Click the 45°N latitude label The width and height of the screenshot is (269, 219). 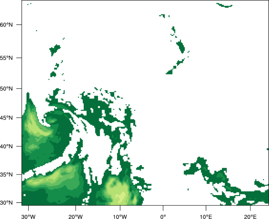pyautogui.click(x=6, y=118)
